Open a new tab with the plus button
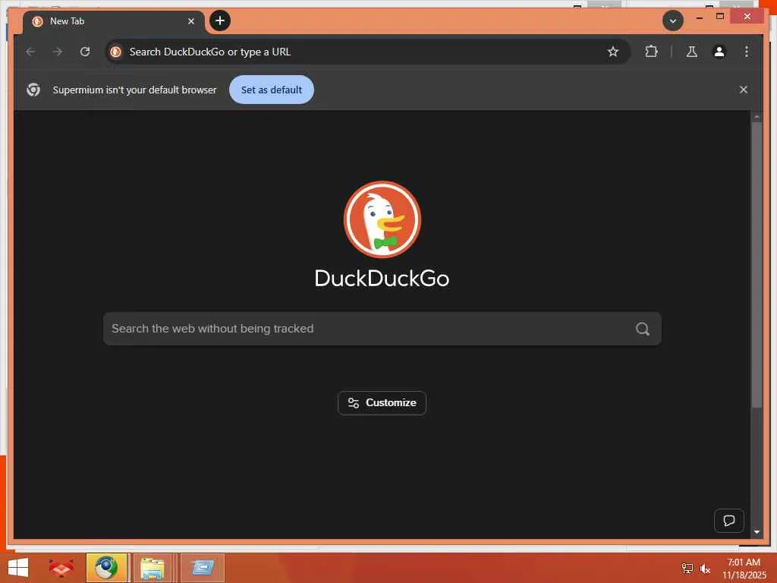This screenshot has width=777, height=583. point(220,20)
